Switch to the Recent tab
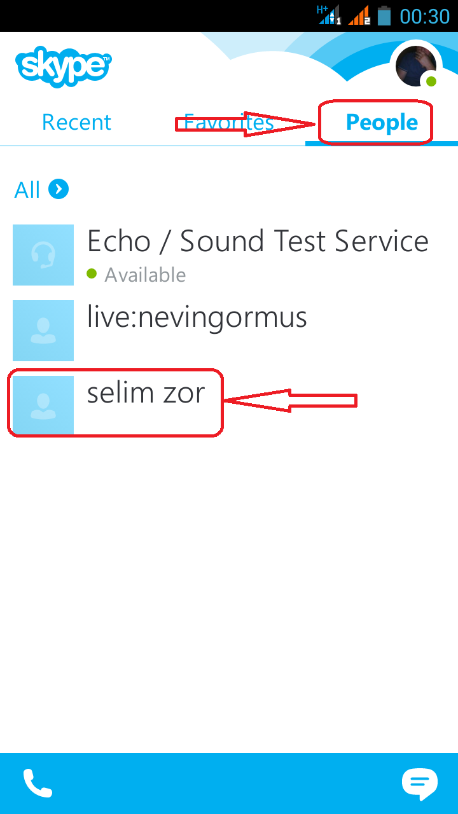The image size is (458, 814). click(x=76, y=122)
